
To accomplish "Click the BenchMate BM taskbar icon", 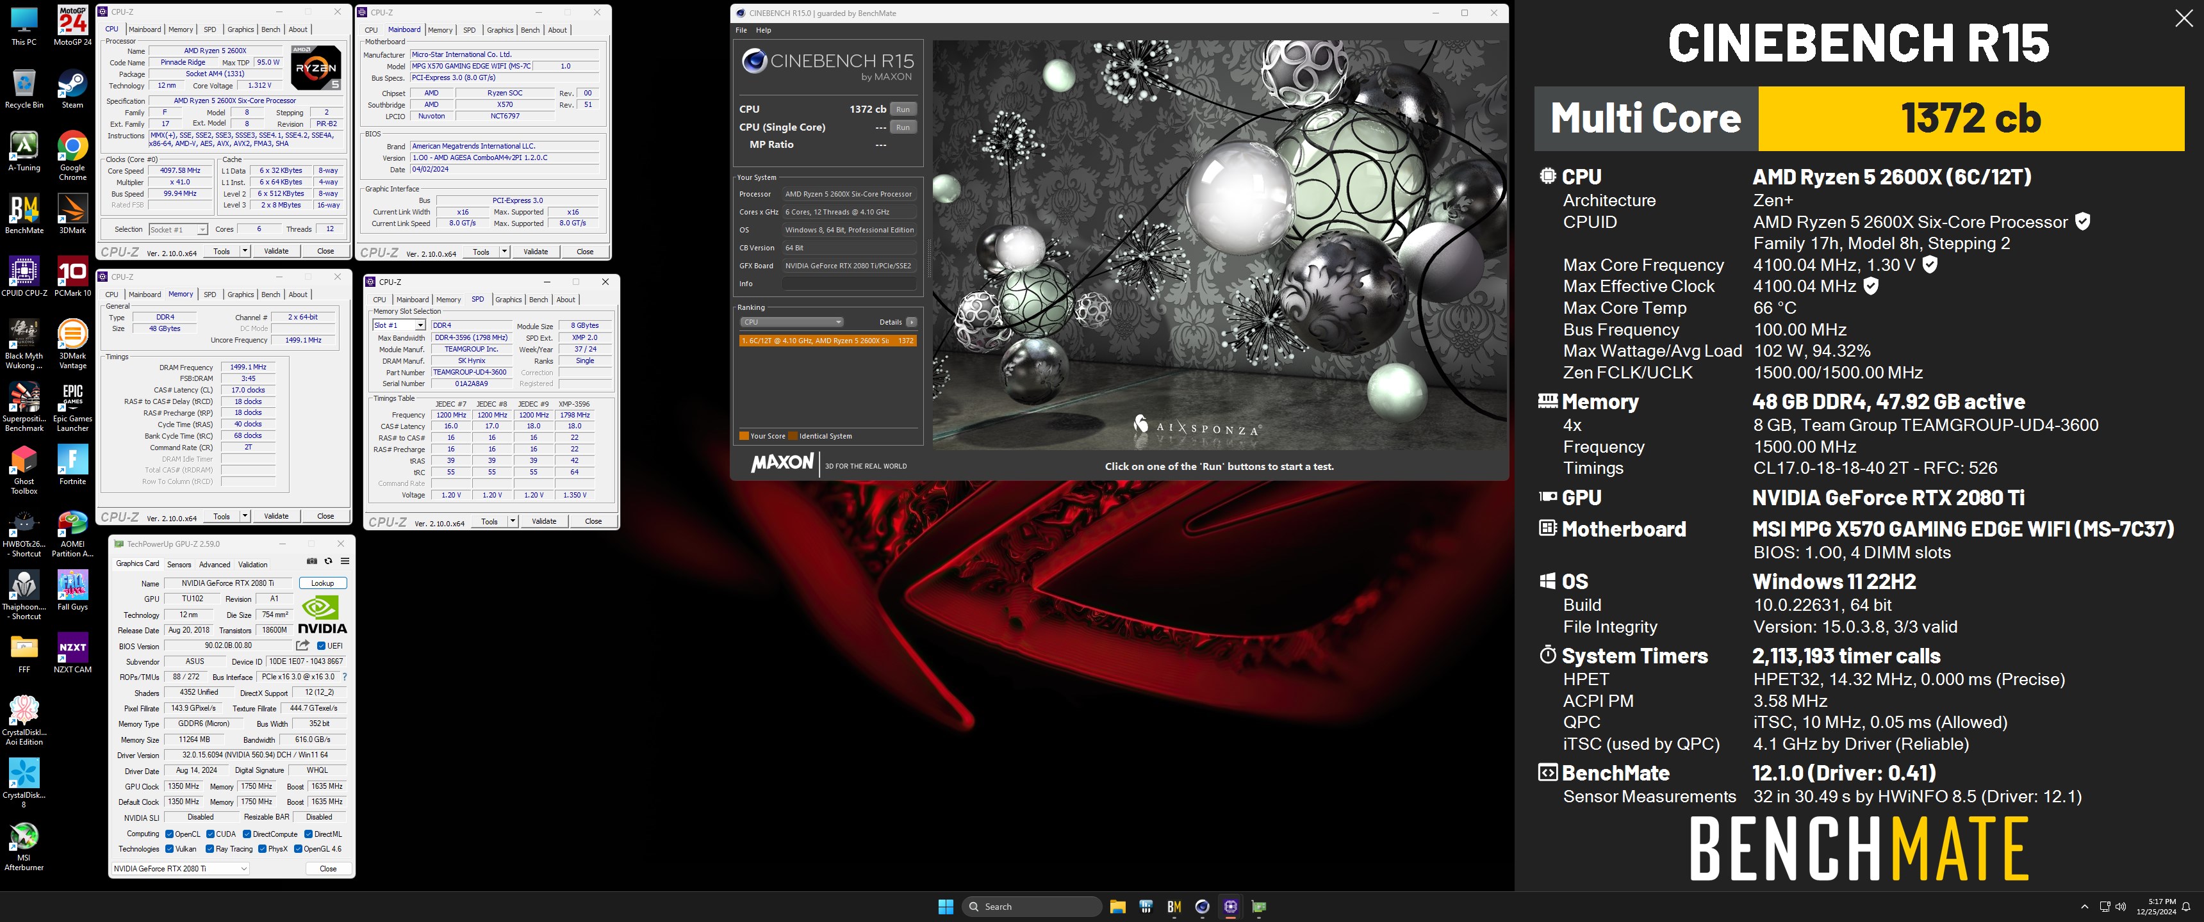I will coord(1174,907).
